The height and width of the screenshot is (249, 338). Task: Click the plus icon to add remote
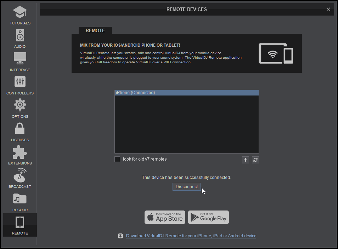point(245,160)
